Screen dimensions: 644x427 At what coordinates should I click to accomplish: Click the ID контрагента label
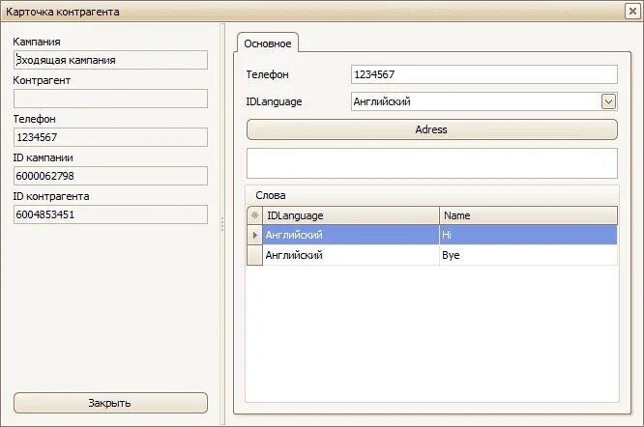[x=51, y=196]
